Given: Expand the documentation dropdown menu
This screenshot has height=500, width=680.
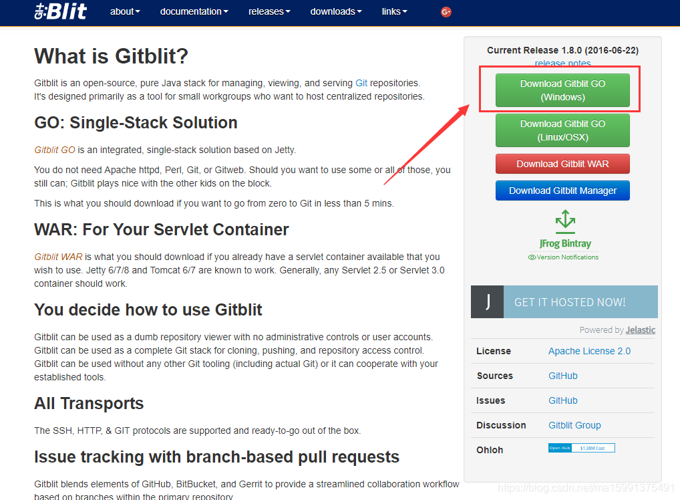Looking at the screenshot, I should pyautogui.click(x=194, y=12).
